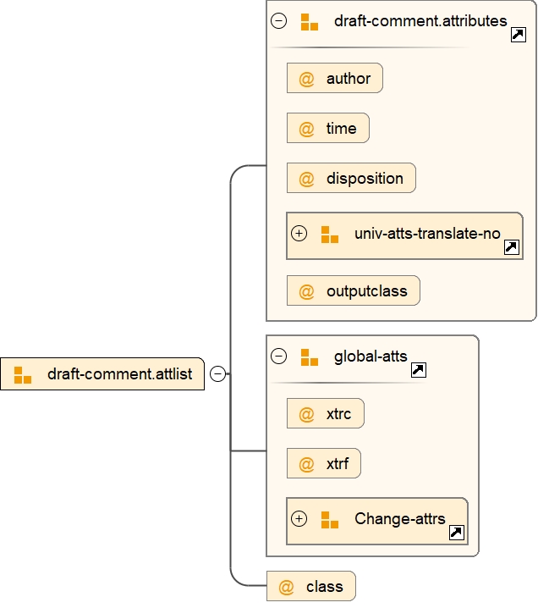Click the draft-comment.attlist label
538x608 pixels.
119,373
